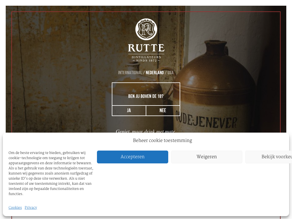The image size is (292, 219).
Task: Decline cookies using the Weigeren button
Action: tap(206, 157)
